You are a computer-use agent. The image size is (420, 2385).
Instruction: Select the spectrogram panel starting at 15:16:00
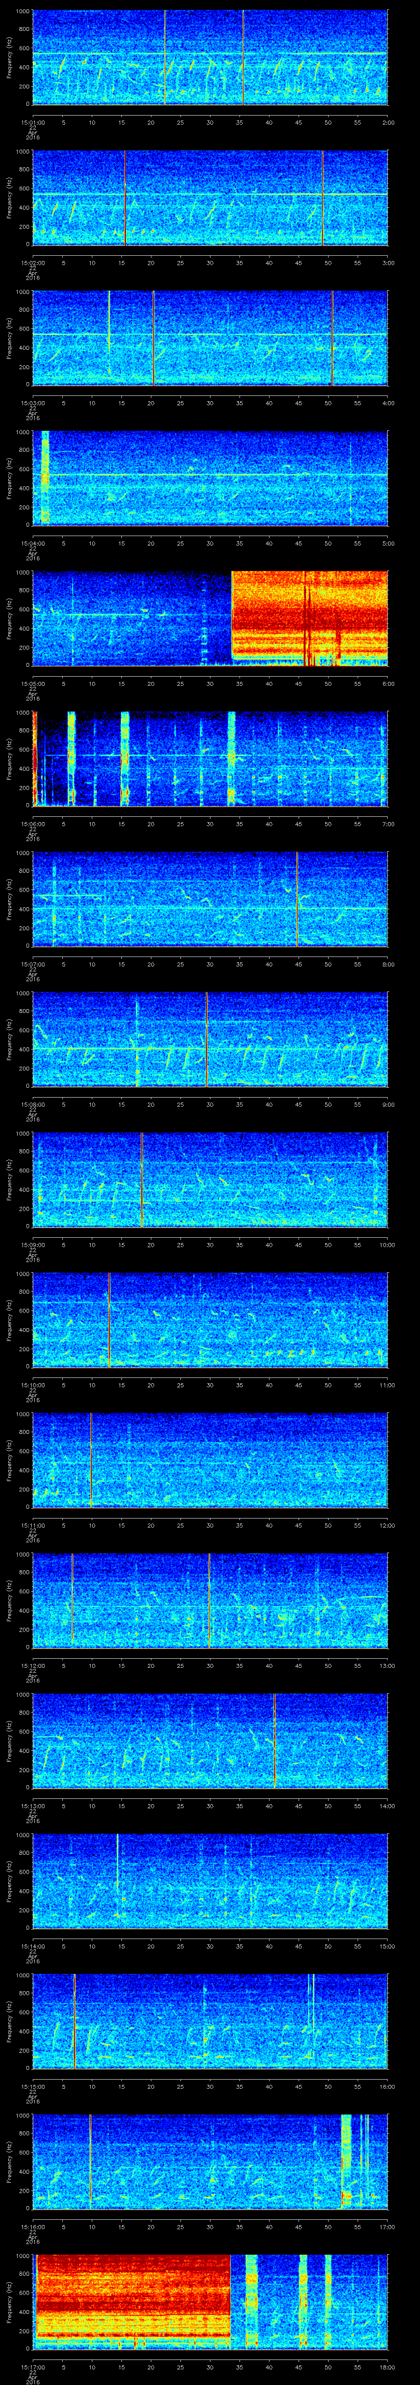click(210, 2161)
